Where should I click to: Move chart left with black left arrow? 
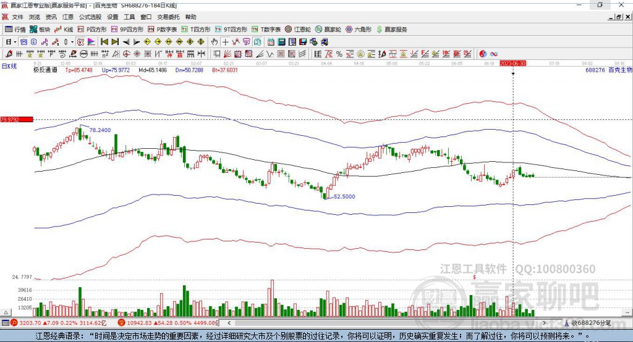(126, 42)
